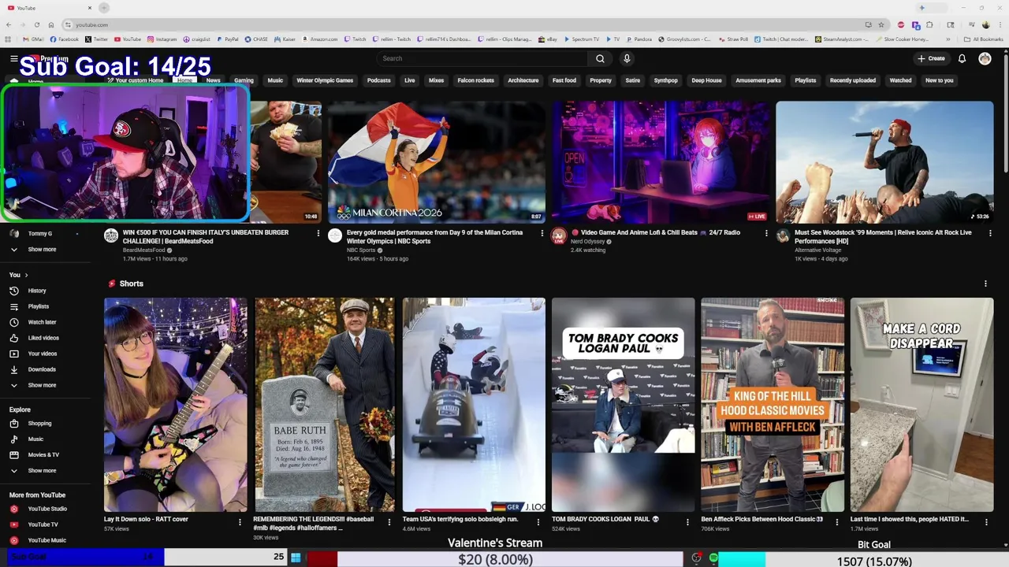
Task: Click Windows Start icon in taskbar
Action: pyautogui.click(x=296, y=558)
